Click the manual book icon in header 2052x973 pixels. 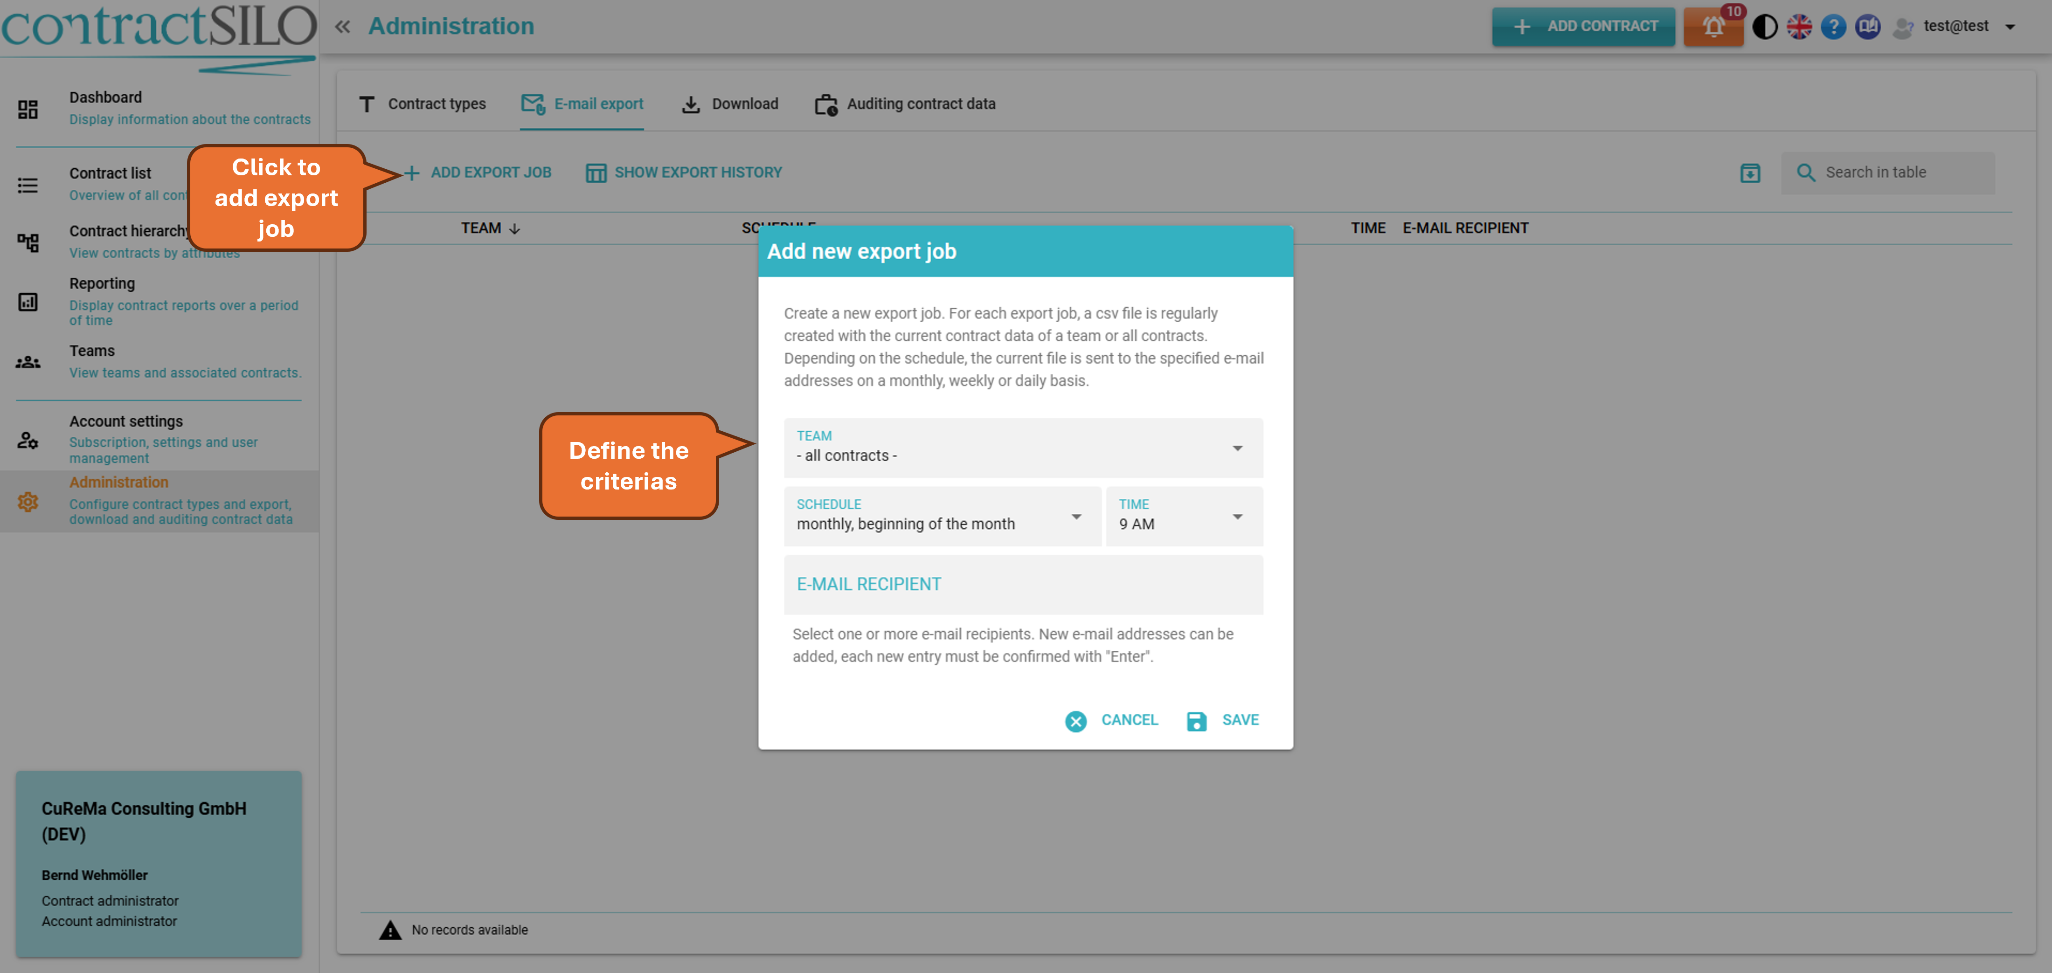[x=1867, y=27]
